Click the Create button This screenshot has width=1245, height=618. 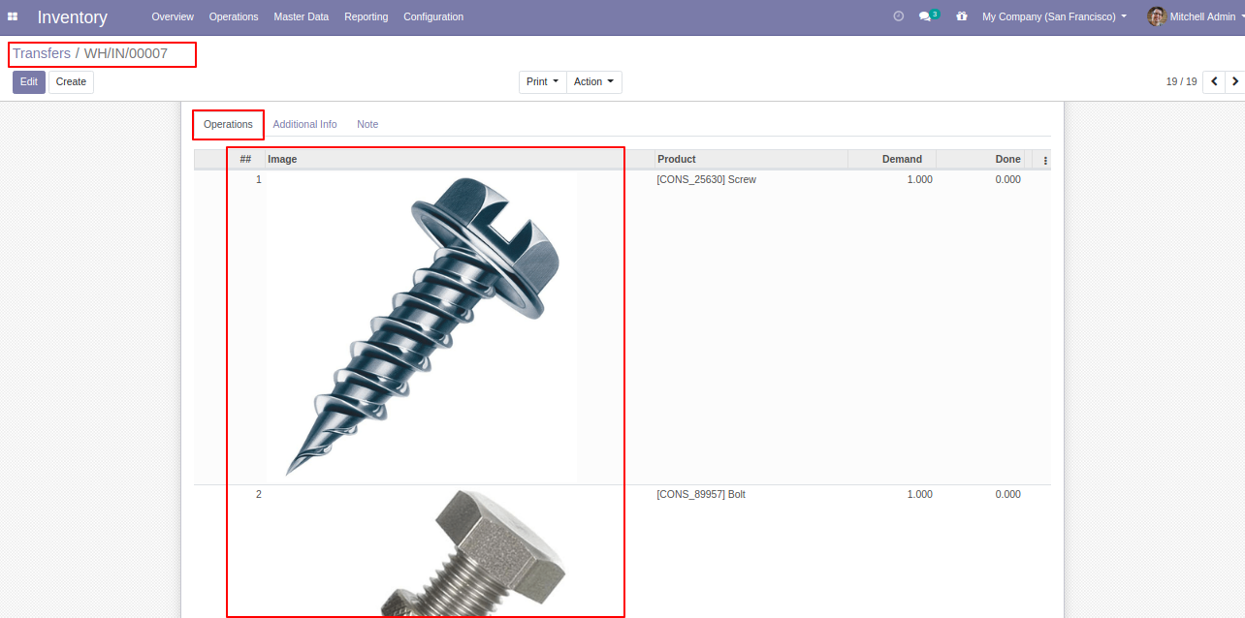click(x=71, y=81)
